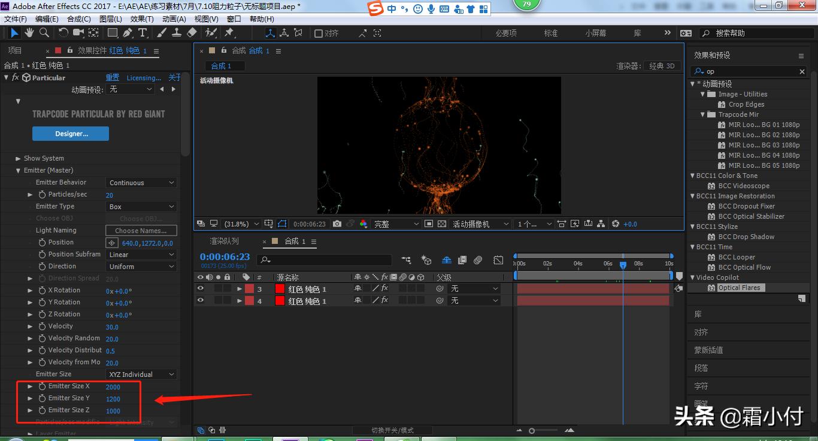This screenshot has height=441, width=818.
Task: Open the Emitter Type dropdown
Action: (141, 207)
